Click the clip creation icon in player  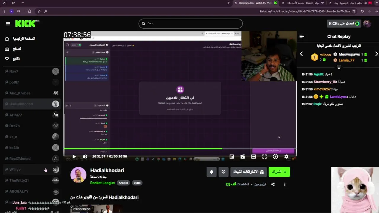[x=243, y=157]
